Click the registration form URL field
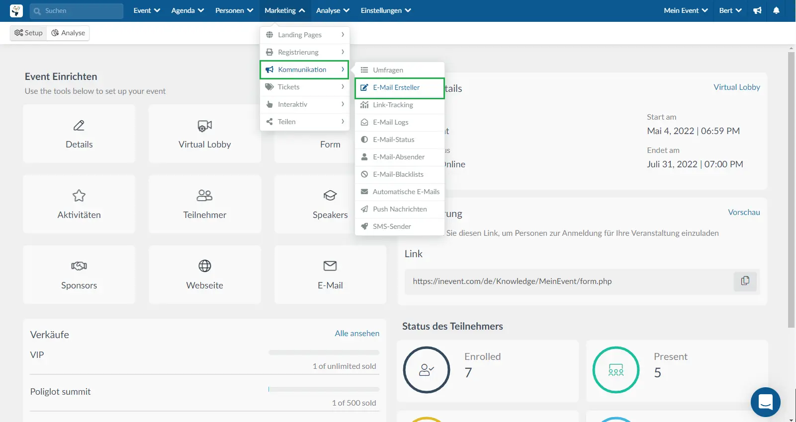This screenshot has width=796, height=422. (569, 281)
